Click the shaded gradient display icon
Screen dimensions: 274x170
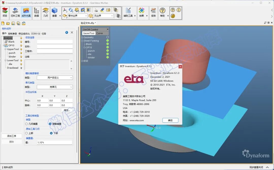pyautogui.click(x=89, y=10)
